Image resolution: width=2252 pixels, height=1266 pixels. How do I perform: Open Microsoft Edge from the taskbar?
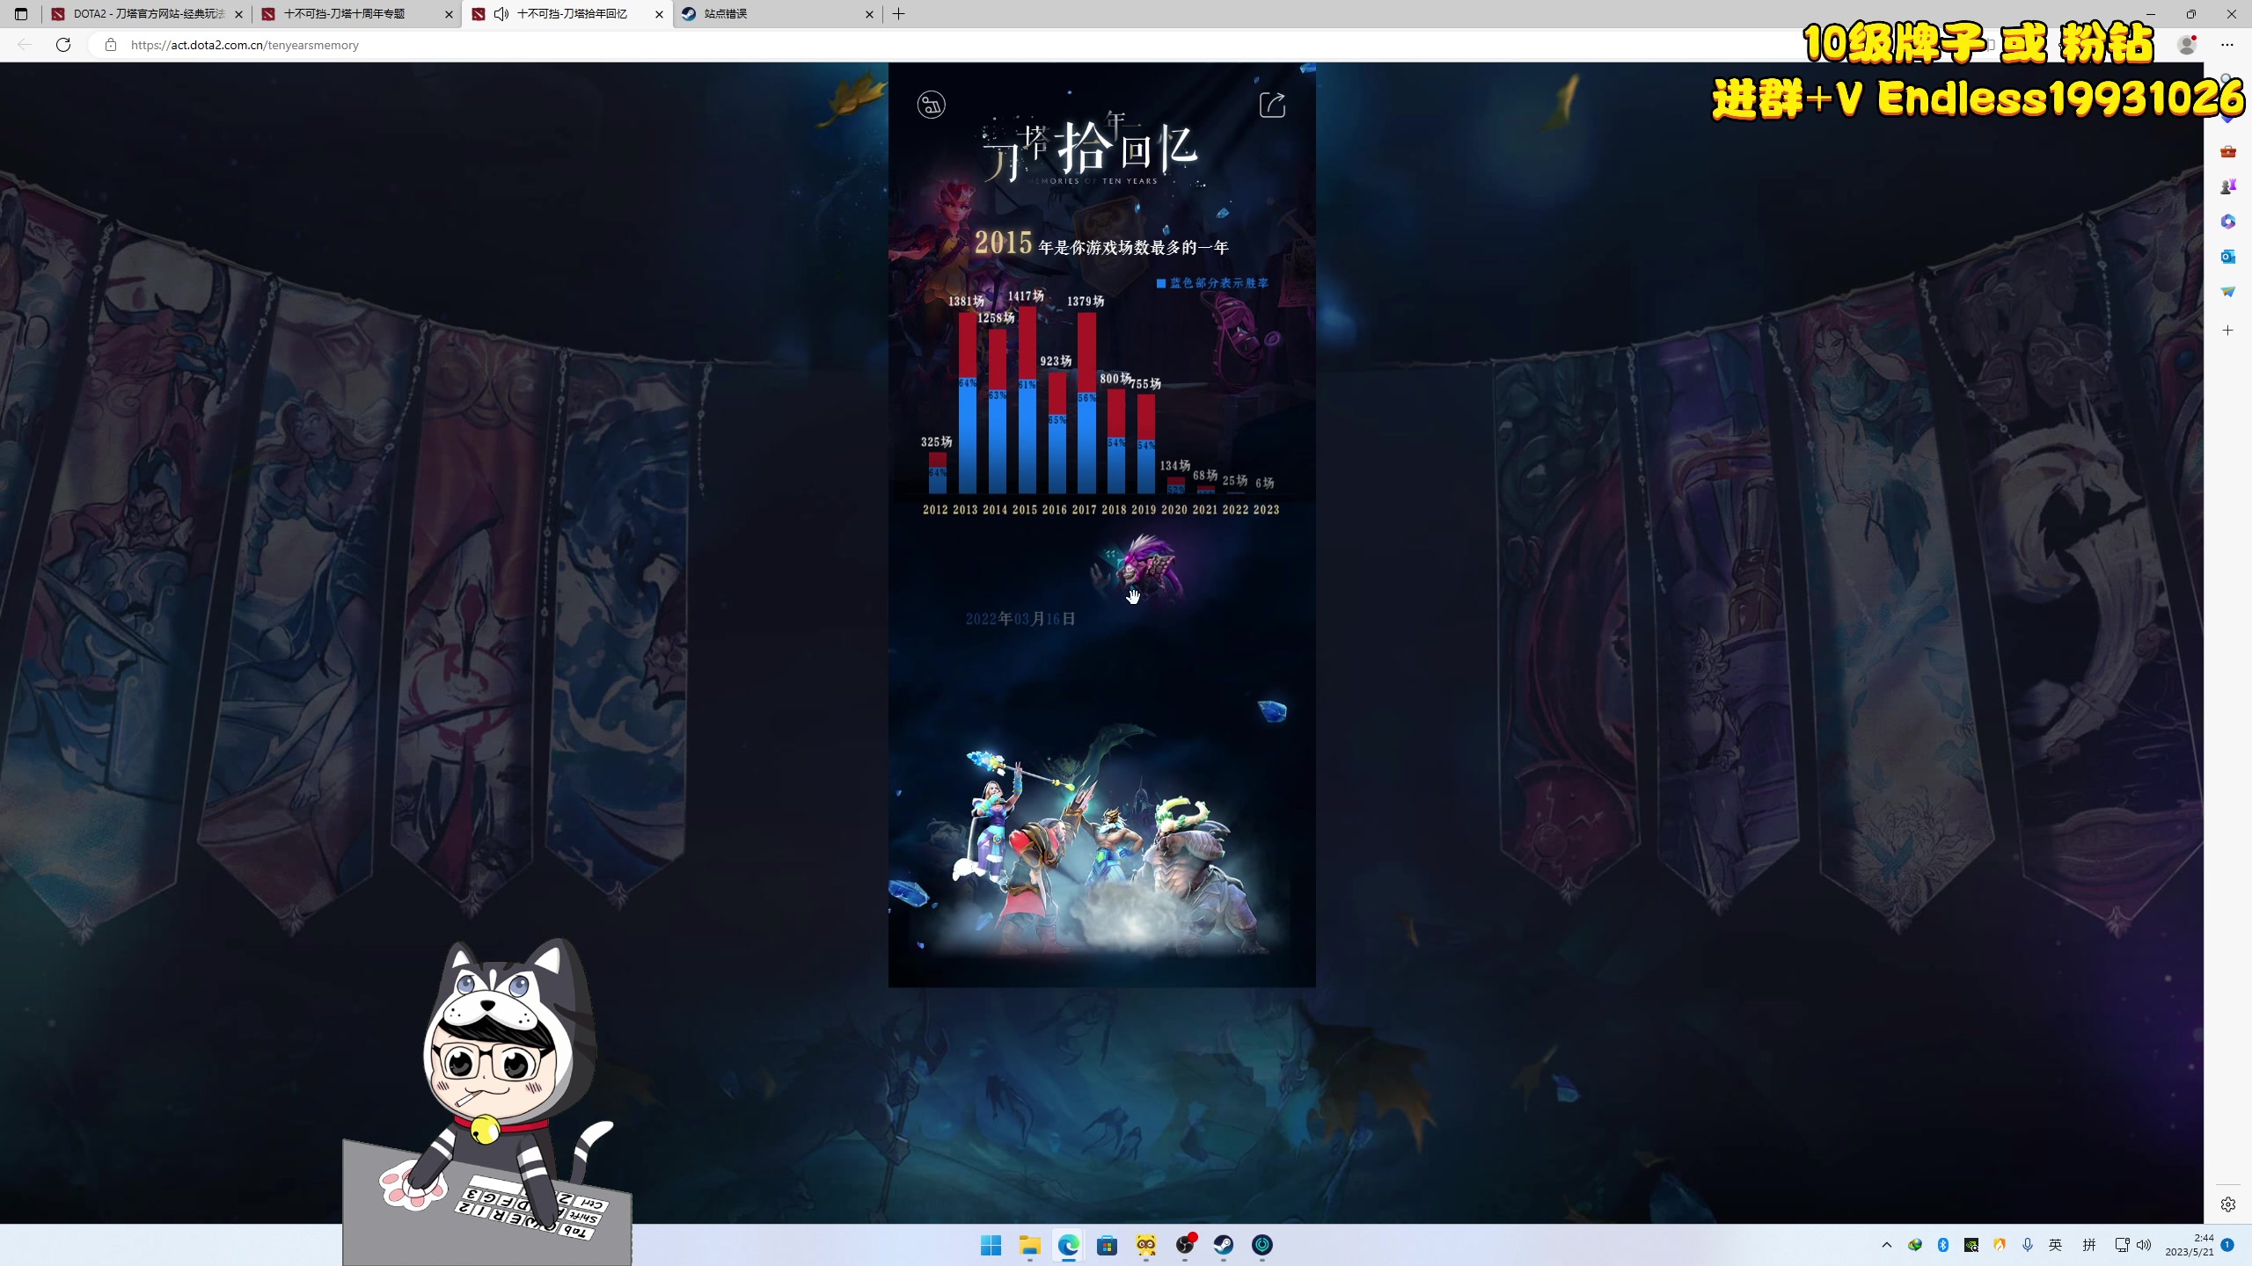tap(1068, 1245)
